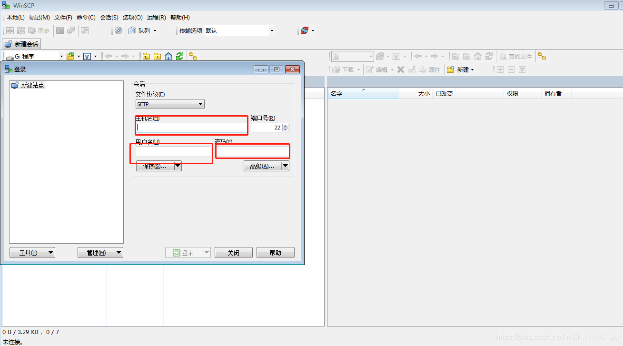Viewport: 623px width, 346px height.
Task: Sort remote list by 权限 column
Action: 523,93
